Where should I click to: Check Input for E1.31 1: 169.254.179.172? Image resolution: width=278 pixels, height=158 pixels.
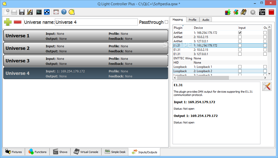tap(240, 45)
